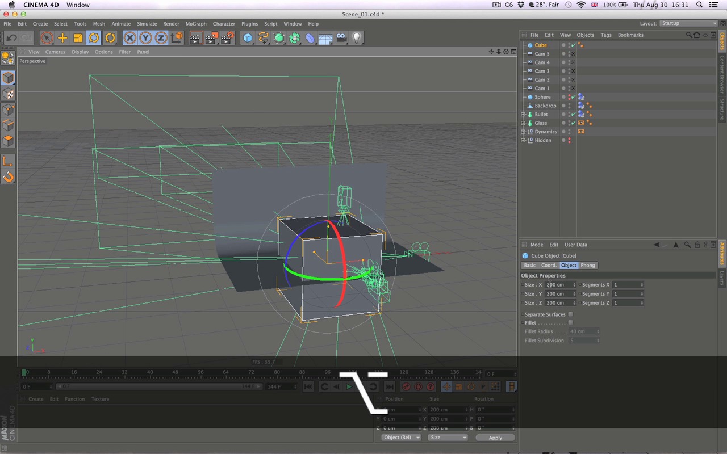Select the Backdrop object row
727x454 pixels.
[x=545, y=106]
